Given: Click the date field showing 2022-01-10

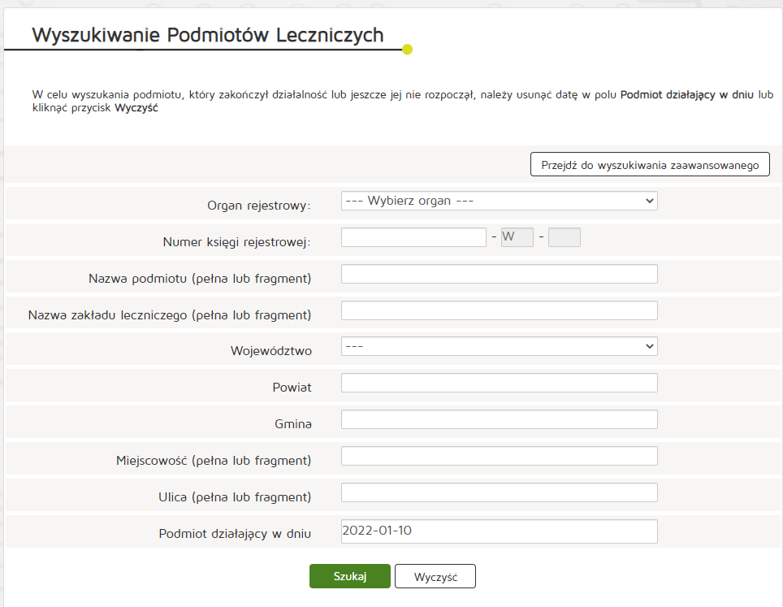Looking at the screenshot, I should (x=499, y=531).
